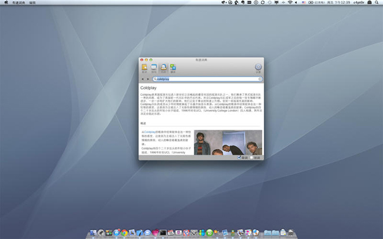Open the MSN Messenger Dock icon
Viewport: 383px width, 239px height.
[x=202, y=233]
